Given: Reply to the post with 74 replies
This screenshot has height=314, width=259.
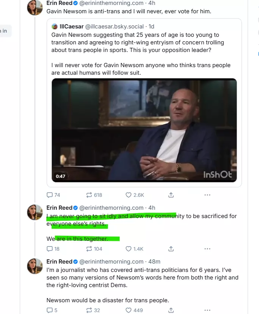Looking at the screenshot, I should pos(50,195).
